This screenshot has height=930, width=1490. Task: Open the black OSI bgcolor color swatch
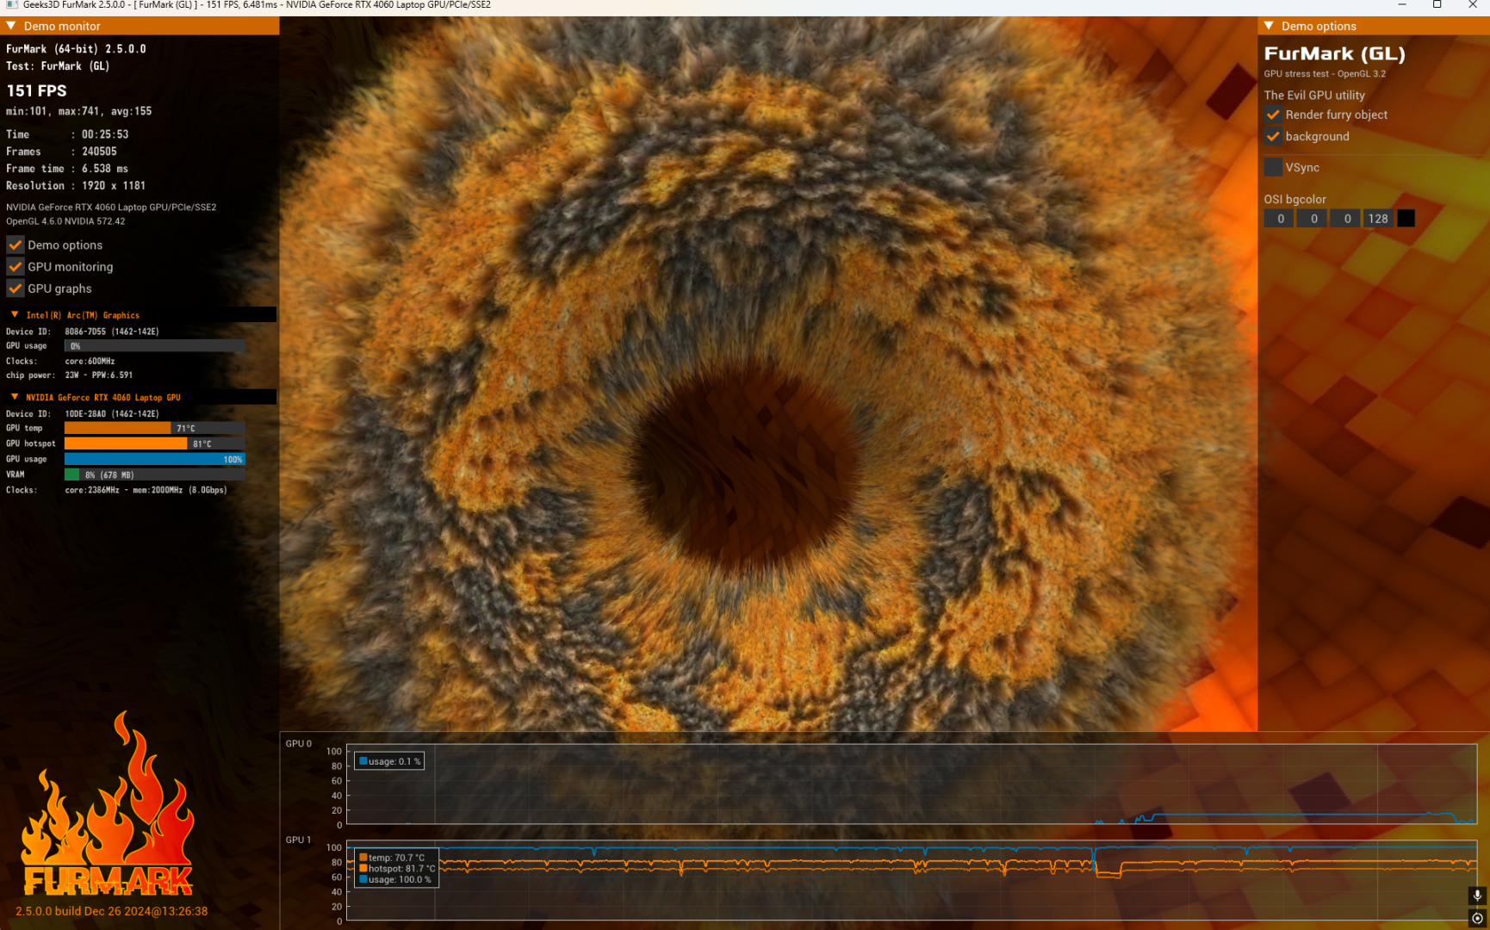[x=1406, y=219]
